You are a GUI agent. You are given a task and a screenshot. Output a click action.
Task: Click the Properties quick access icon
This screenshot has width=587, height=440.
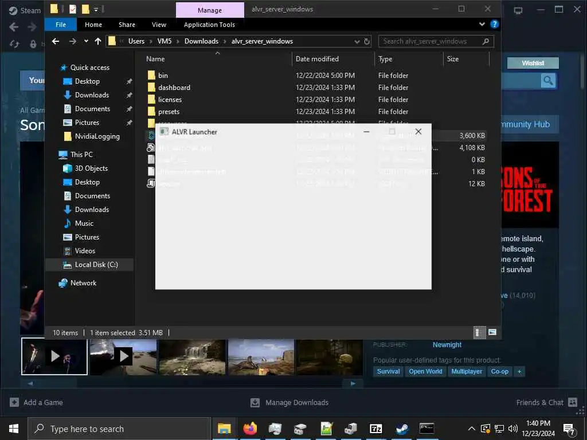(x=73, y=9)
